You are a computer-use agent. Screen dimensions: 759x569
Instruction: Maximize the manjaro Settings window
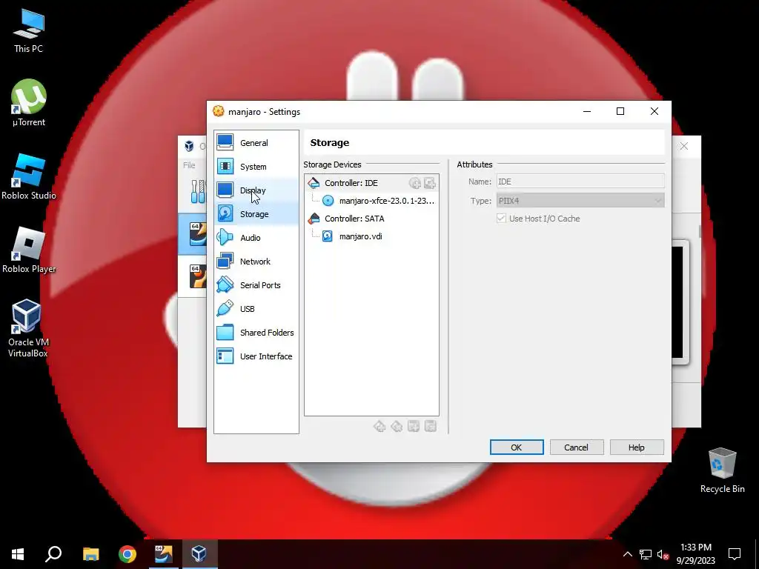620,111
